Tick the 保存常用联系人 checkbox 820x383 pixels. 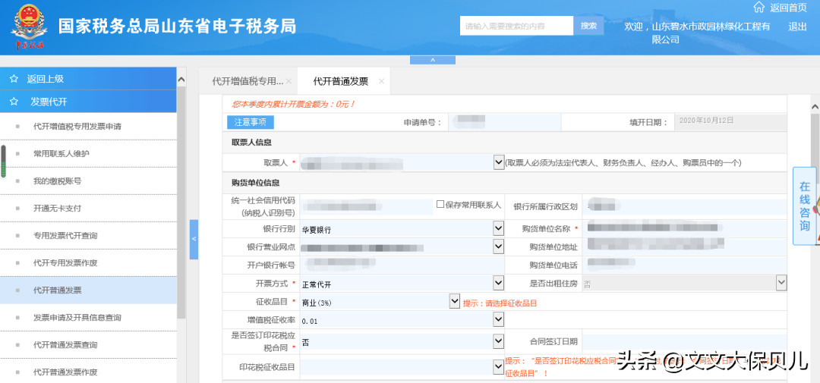(440, 204)
